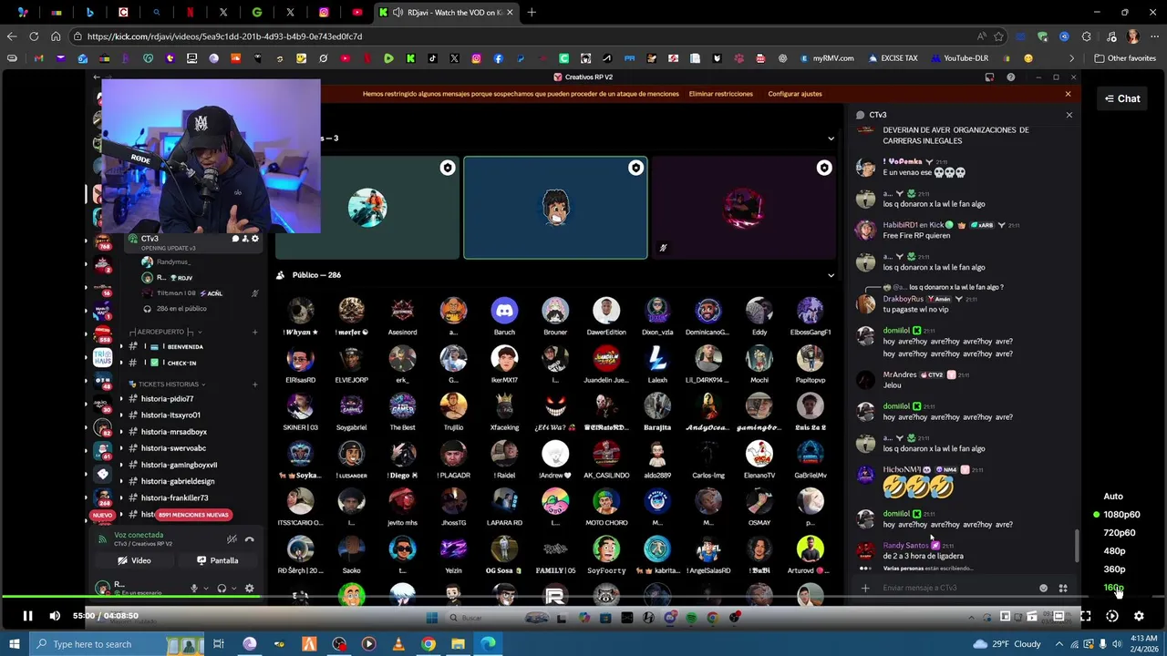
Task: Share screen with Pantalla button
Action: coord(217,560)
